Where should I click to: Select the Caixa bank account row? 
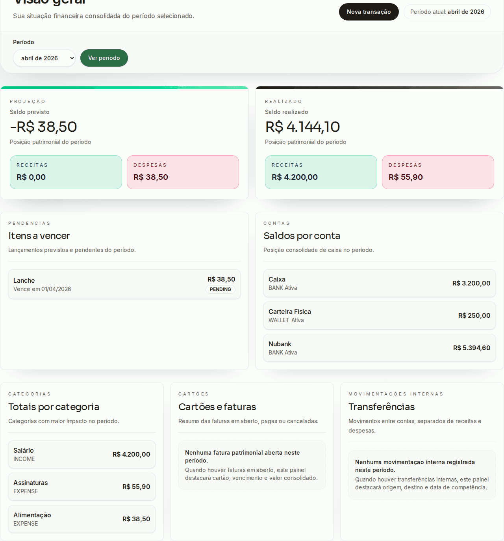[379, 283]
